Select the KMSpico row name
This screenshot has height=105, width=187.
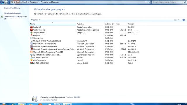click(36, 35)
